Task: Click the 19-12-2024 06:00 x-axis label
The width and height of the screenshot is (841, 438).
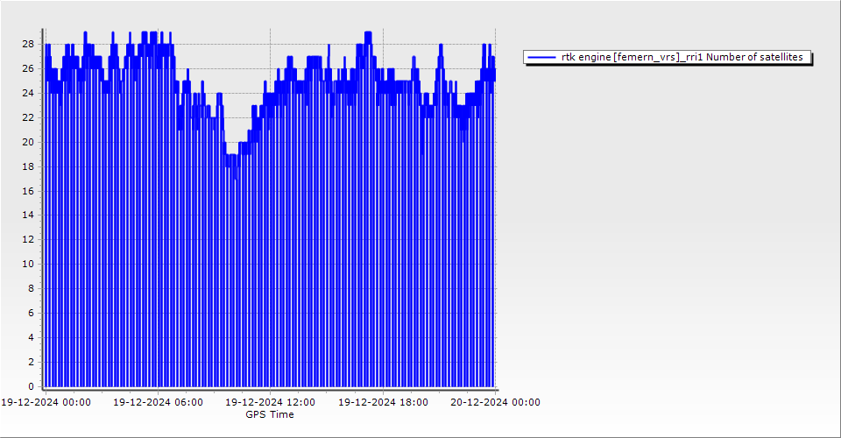Action: [x=158, y=402]
